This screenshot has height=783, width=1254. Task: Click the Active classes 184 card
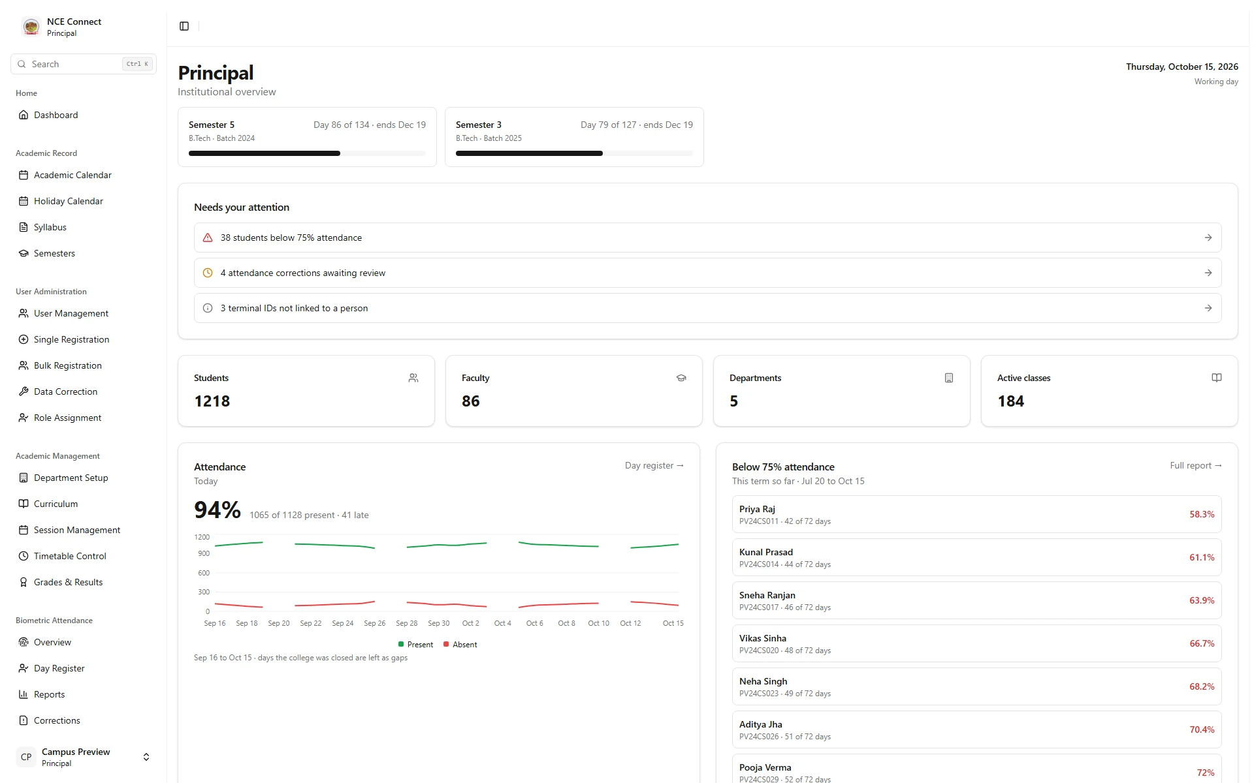(x=1109, y=391)
